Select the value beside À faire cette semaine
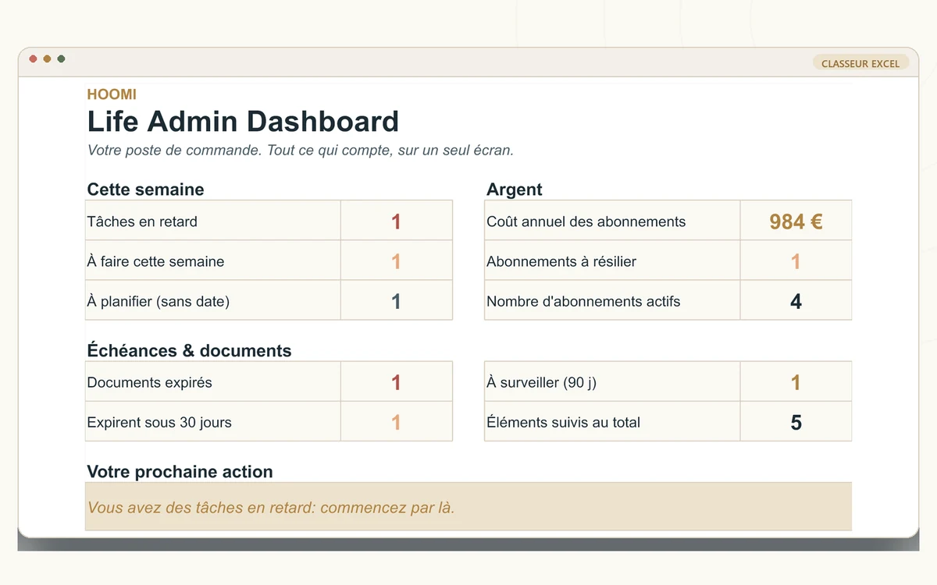The height and width of the screenshot is (585, 937). click(396, 261)
